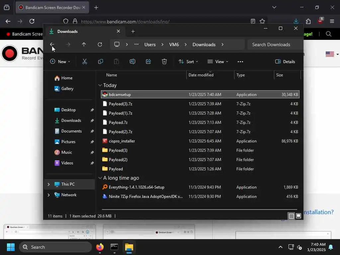The height and width of the screenshot is (255, 340).
Task: Bookmark the Bandicam page with star icon
Action: [x=262, y=21]
